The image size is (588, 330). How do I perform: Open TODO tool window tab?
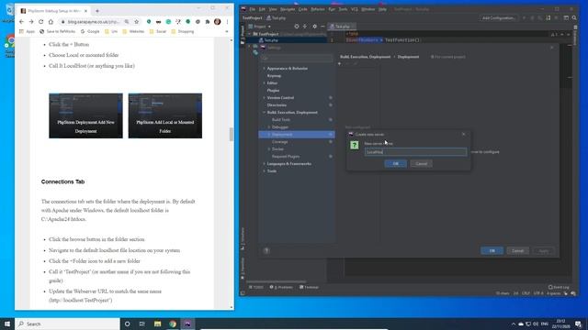(x=256, y=287)
